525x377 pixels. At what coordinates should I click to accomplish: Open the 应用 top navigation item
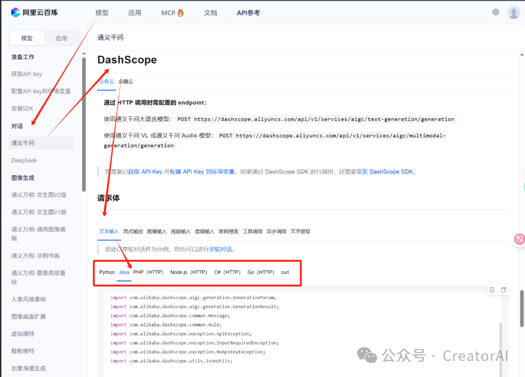tap(135, 13)
